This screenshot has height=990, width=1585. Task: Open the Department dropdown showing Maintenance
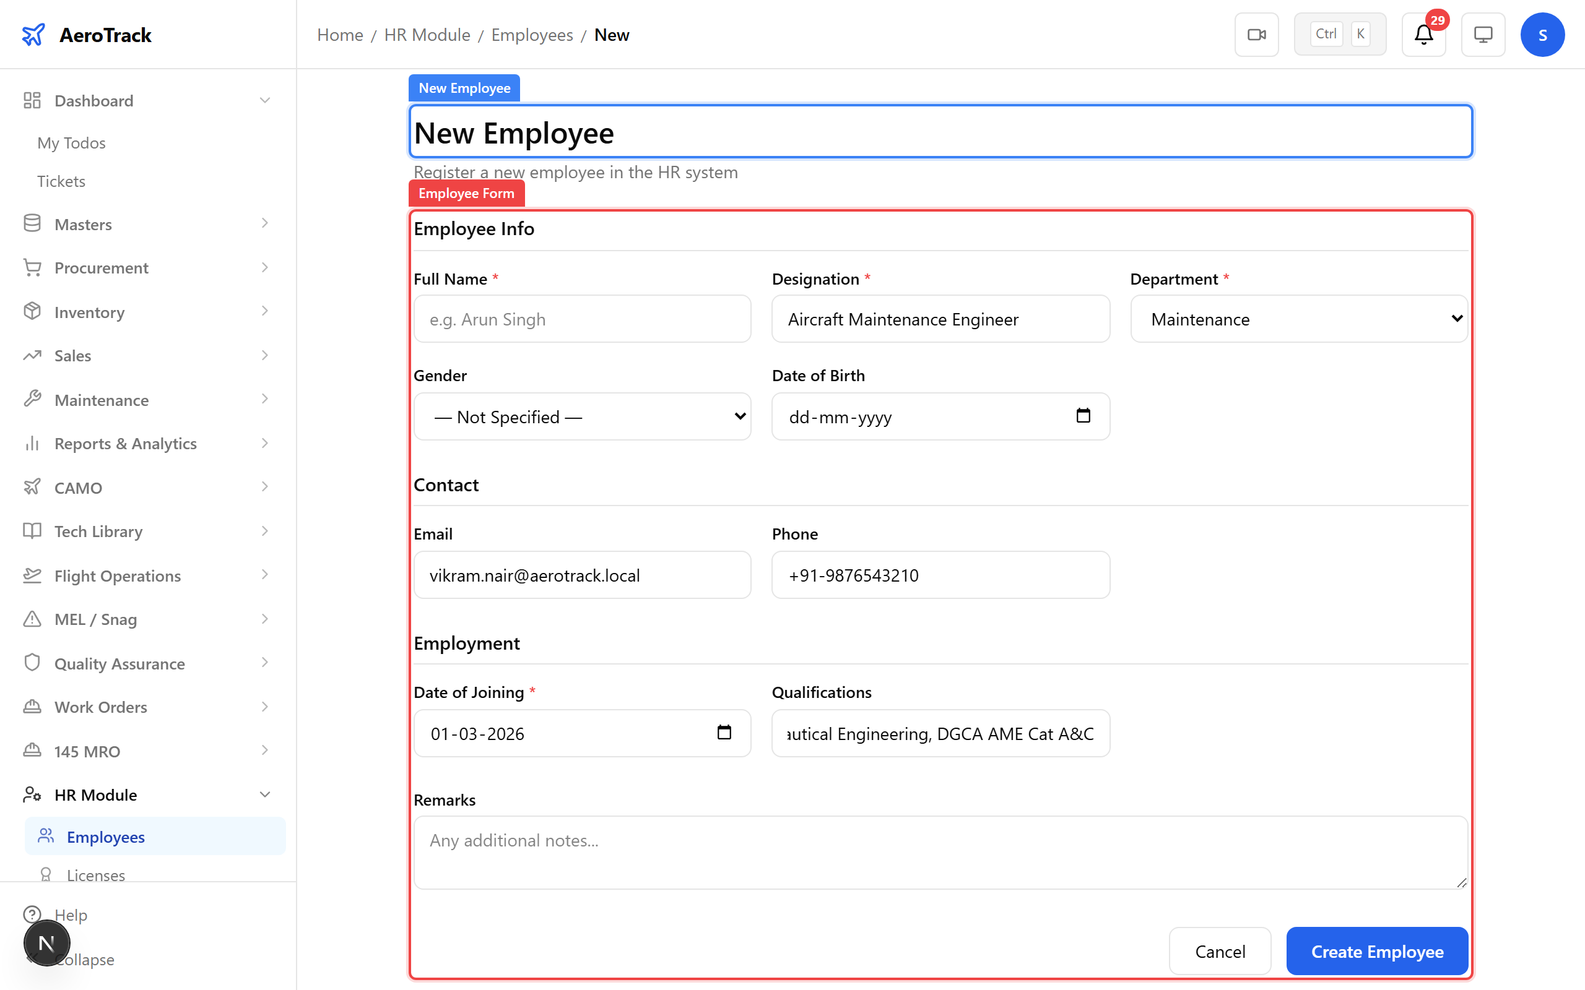pyautogui.click(x=1299, y=319)
